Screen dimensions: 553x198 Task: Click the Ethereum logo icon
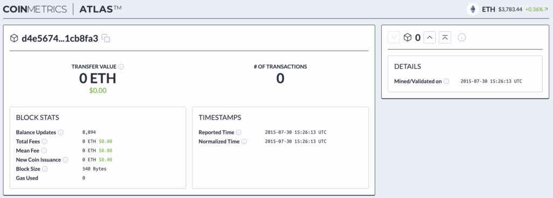[473, 9]
